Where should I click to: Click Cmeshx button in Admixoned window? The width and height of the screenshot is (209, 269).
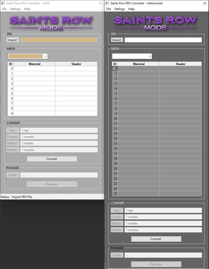point(117,217)
